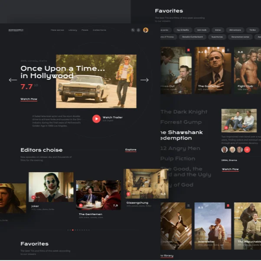Open the Interstellar poster card

213,226
